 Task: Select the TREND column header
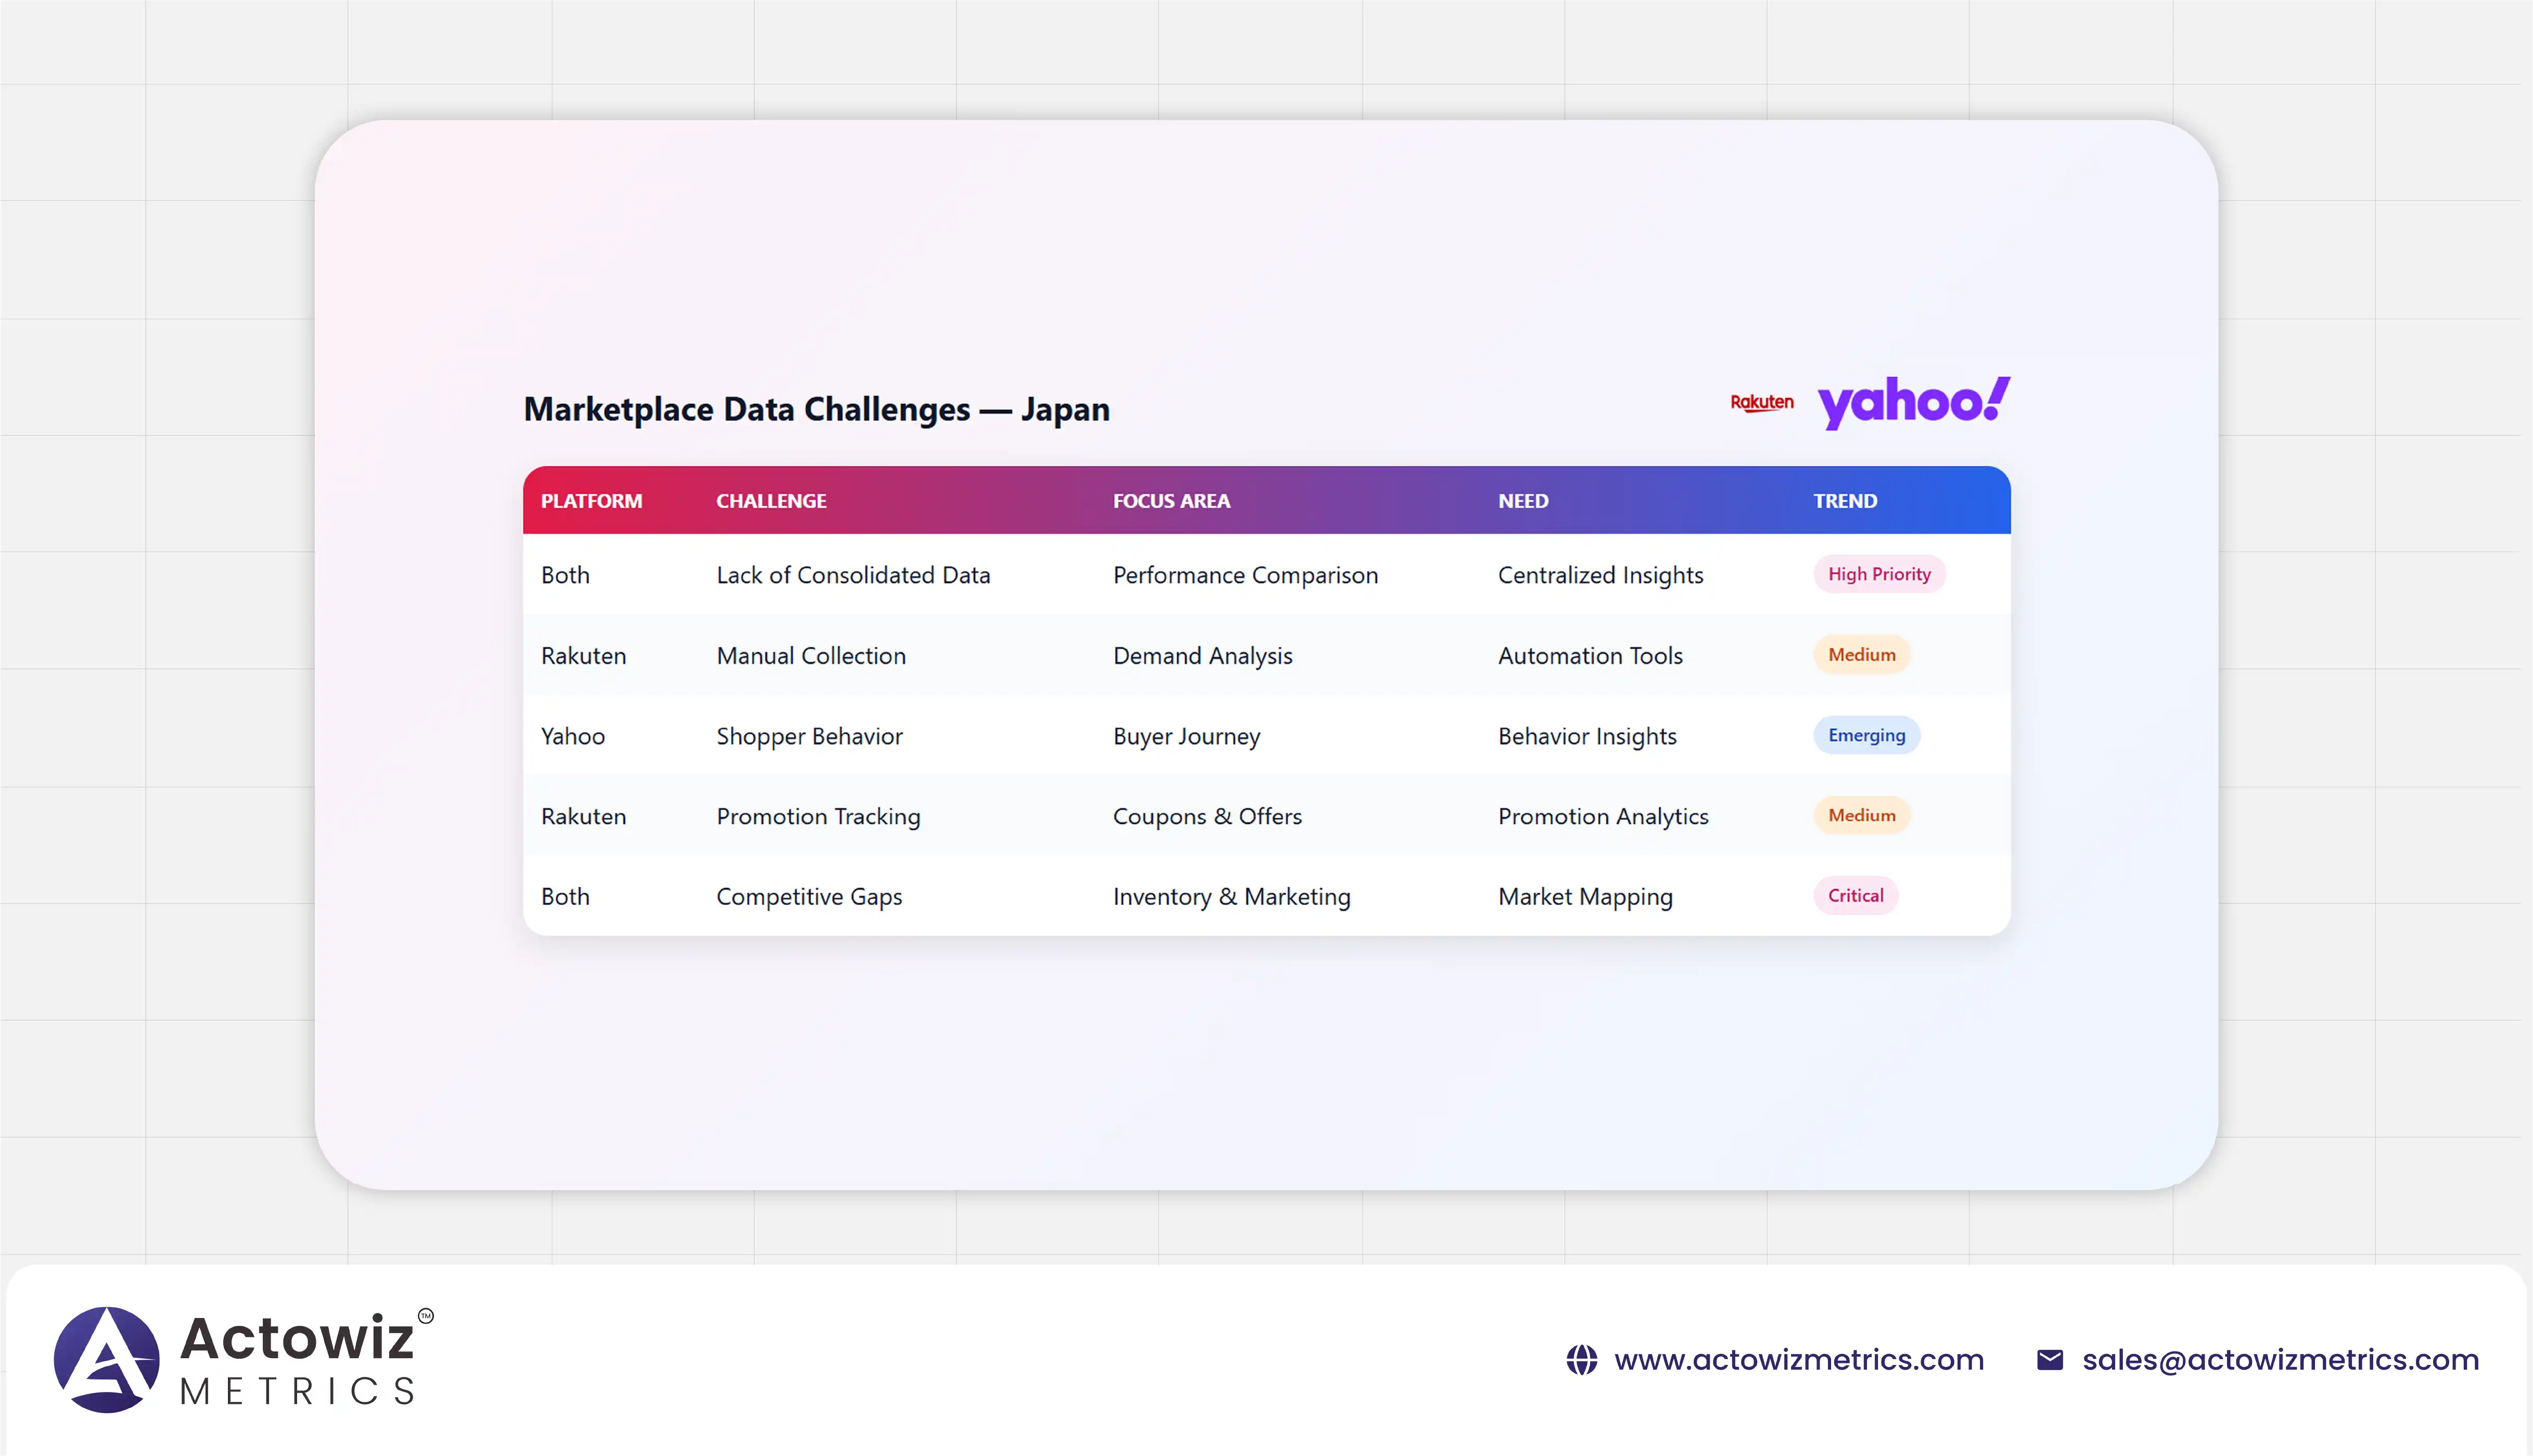1844,501
